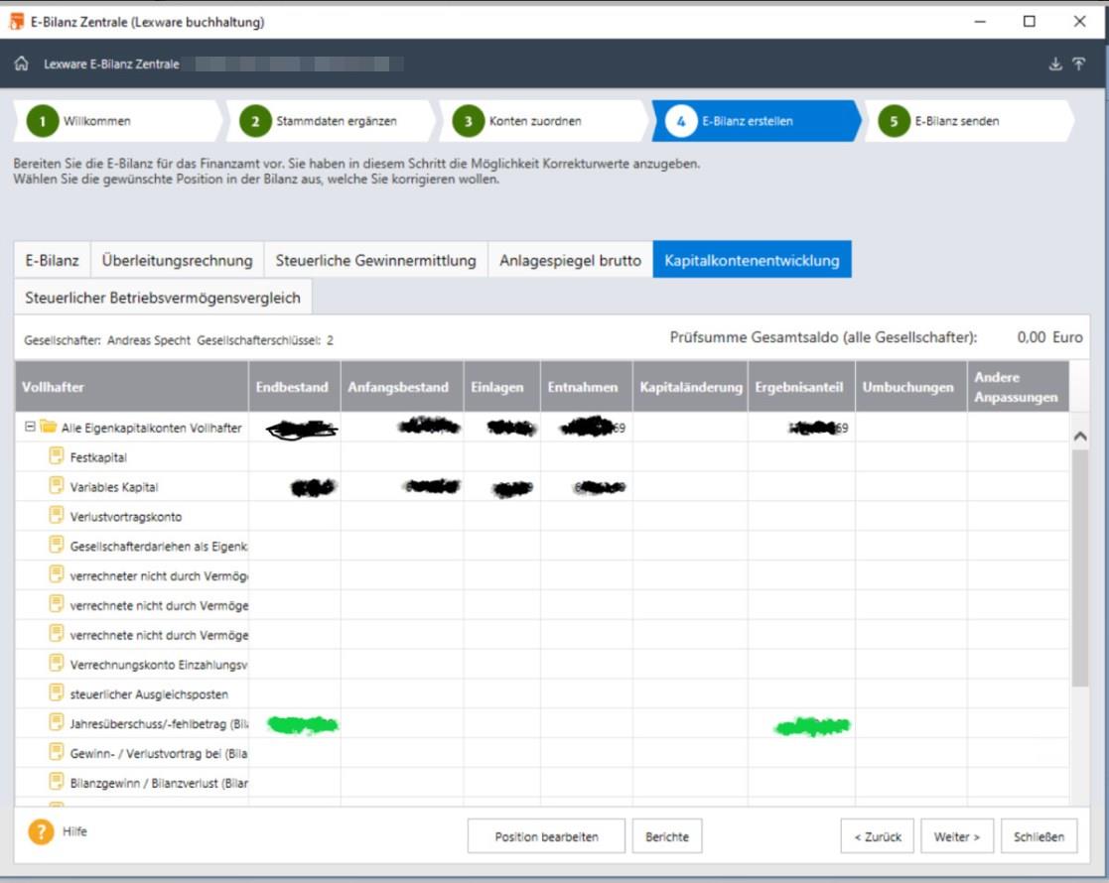Switch to the E-Bilanz tab
This screenshot has height=883, width=1109.
(x=53, y=260)
